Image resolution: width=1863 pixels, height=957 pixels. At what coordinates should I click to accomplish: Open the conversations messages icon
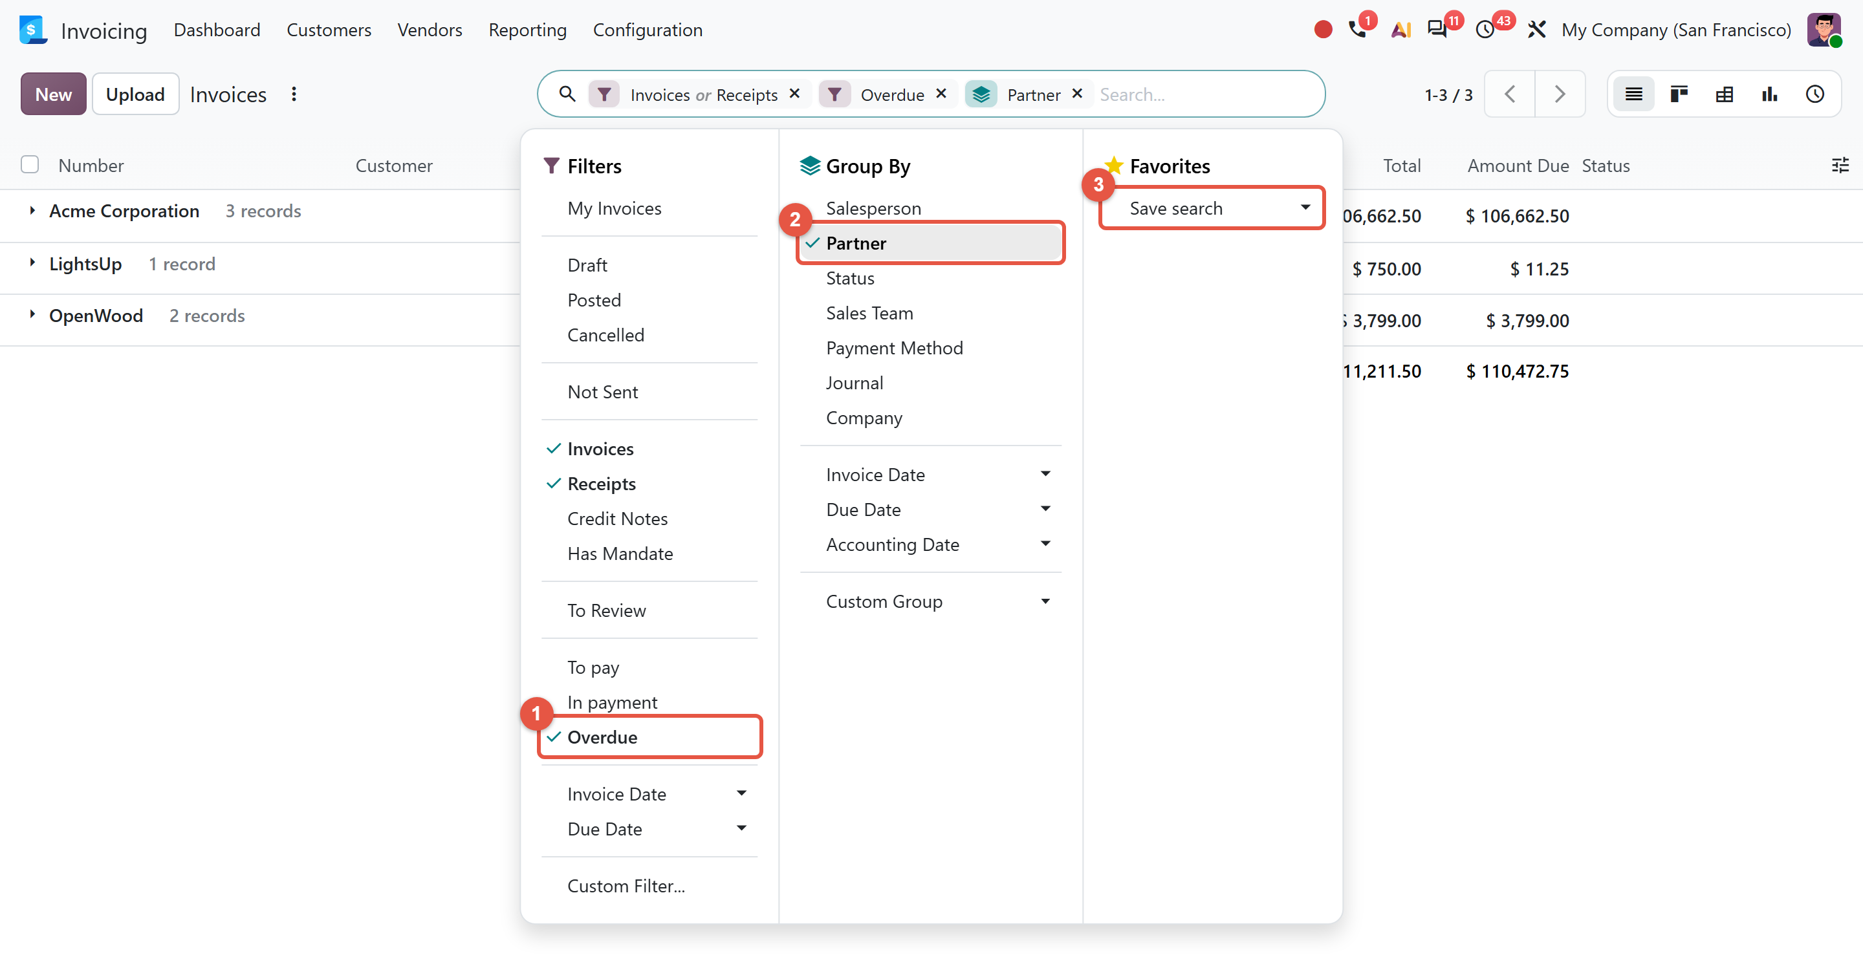1436,30
